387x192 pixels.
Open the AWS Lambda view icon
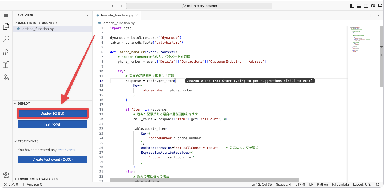pyautogui.click(x=6, y=78)
